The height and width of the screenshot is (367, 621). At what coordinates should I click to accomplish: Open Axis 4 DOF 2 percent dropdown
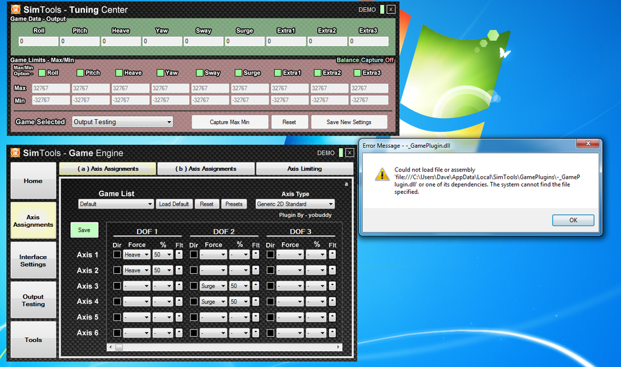(x=240, y=302)
